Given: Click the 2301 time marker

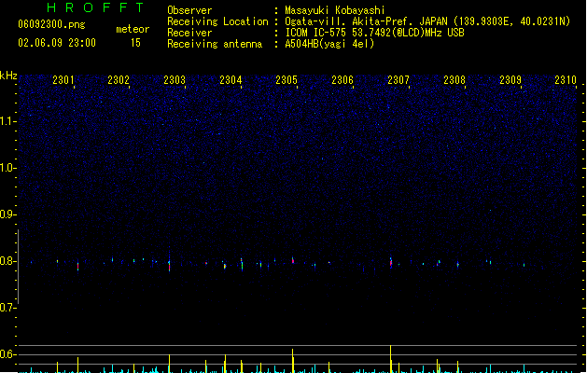Looking at the screenshot, I should [x=63, y=80].
